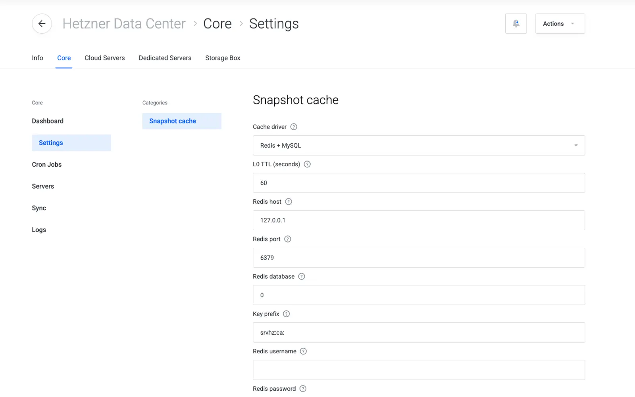Open Cron Jobs in the sidebar
635x397 pixels.
[47, 164]
